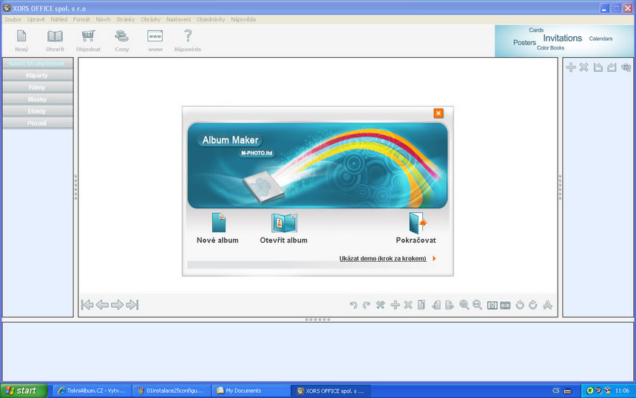Create a new album via Nové album

pos(218,229)
